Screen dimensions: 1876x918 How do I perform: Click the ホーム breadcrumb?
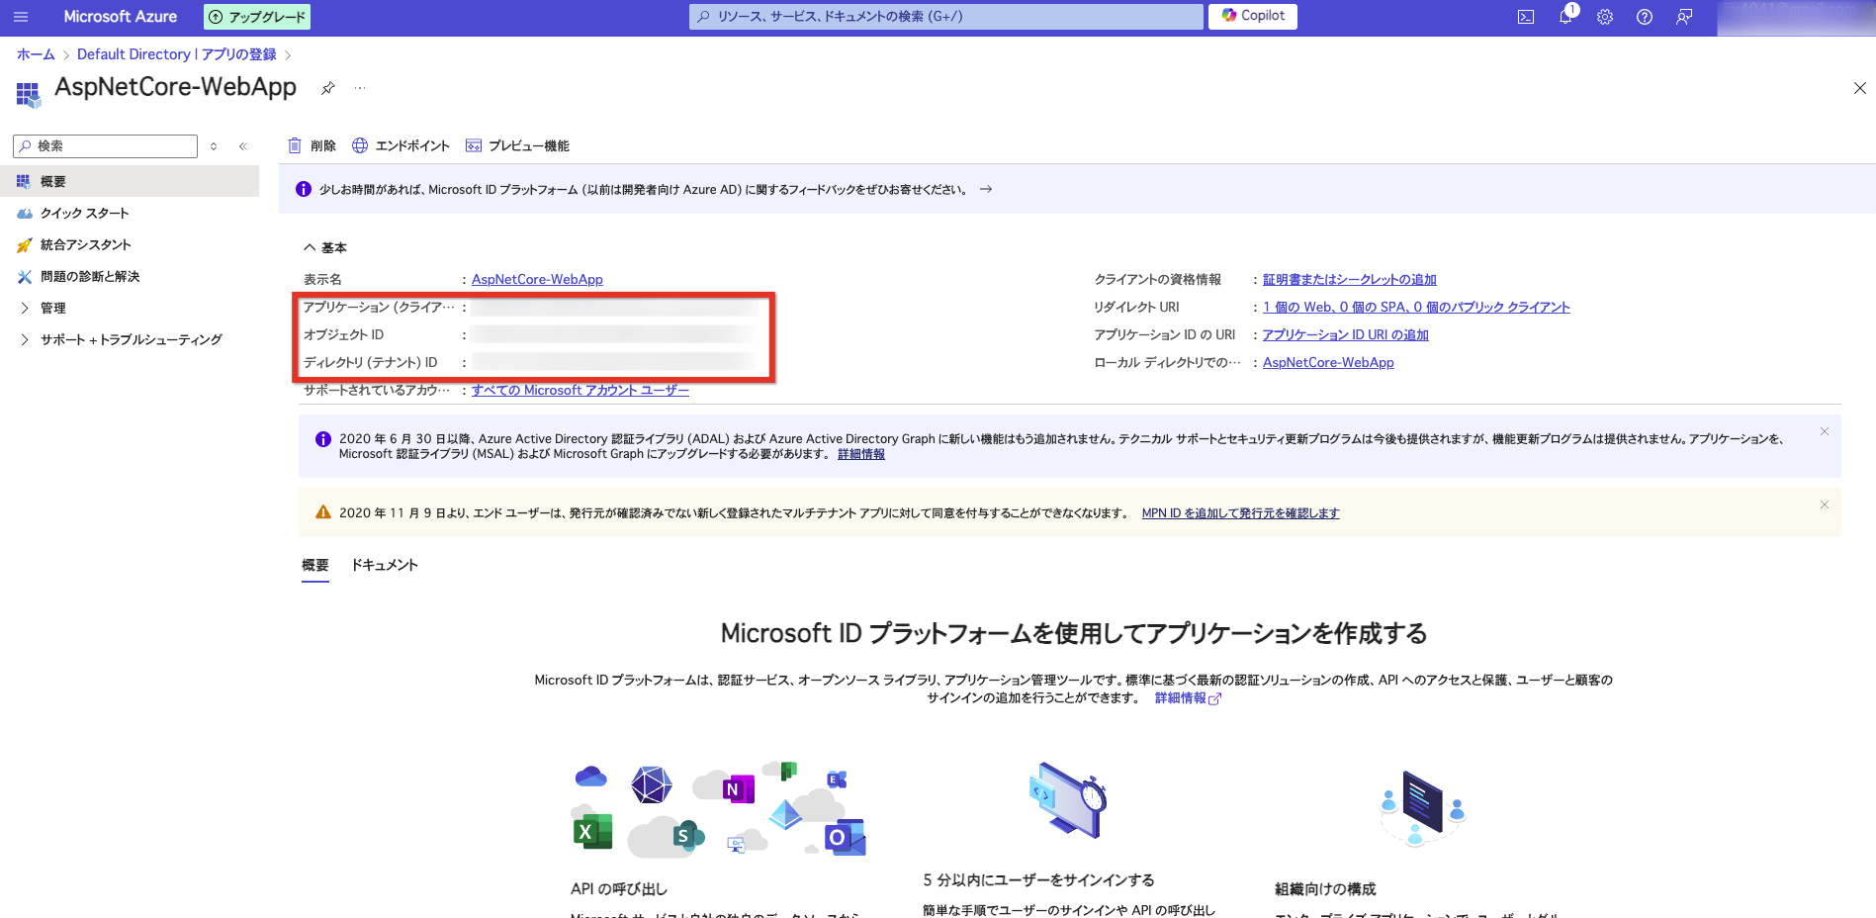36,54
